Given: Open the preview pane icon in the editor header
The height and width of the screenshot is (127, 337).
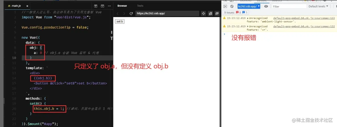Looking at the screenshot, I should [102, 6].
